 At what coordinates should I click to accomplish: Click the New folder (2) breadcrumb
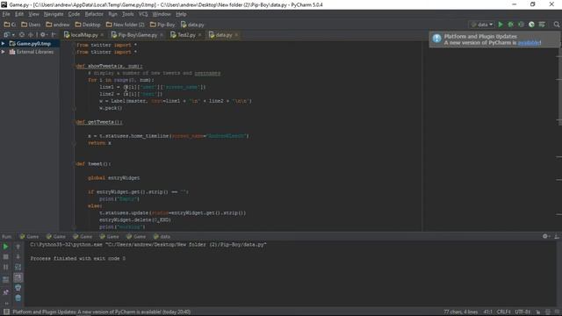pyautogui.click(x=125, y=25)
